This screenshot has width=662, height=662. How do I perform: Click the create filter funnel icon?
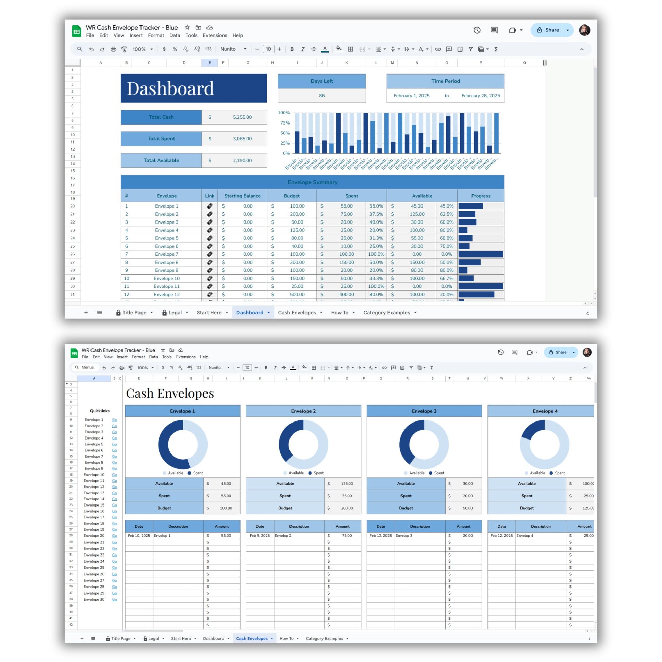tap(471, 49)
